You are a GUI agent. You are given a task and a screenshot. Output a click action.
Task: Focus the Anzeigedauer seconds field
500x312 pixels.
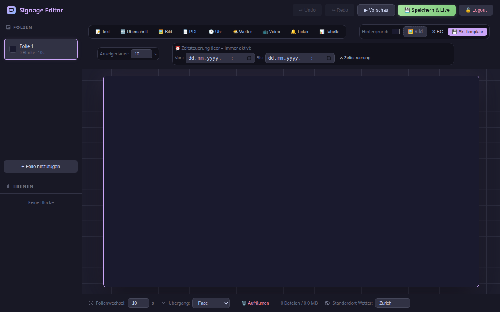(x=141, y=54)
